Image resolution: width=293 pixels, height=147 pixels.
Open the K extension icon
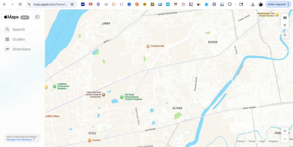191,4
